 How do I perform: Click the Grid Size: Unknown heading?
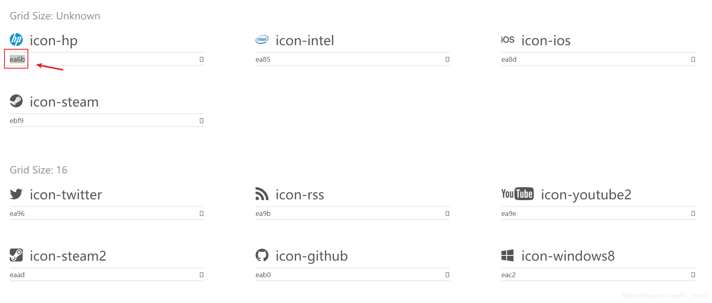(x=55, y=16)
